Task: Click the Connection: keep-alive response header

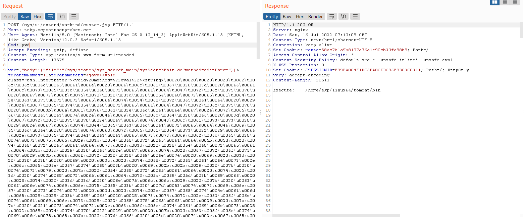Action: [x=303, y=45]
